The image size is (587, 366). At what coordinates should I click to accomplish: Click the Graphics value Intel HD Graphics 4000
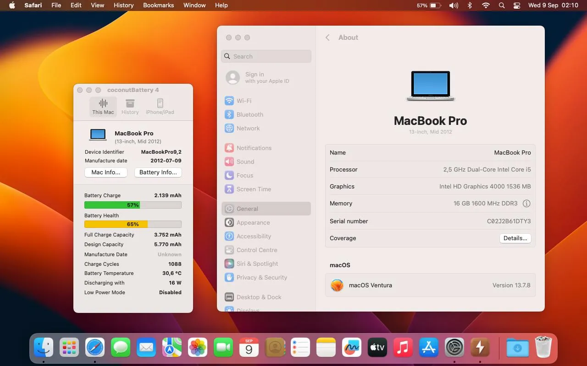coord(485,186)
